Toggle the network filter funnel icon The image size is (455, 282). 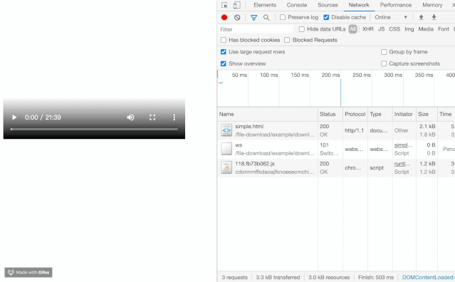coord(253,18)
